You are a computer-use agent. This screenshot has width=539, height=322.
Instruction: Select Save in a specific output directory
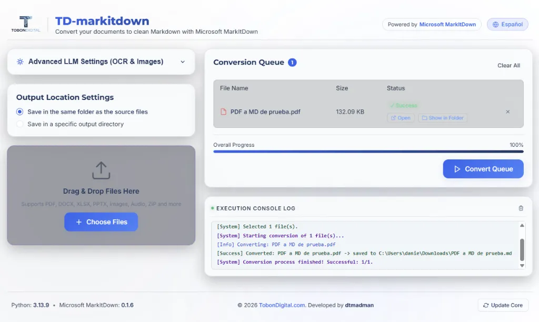pyautogui.click(x=20, y=124)
